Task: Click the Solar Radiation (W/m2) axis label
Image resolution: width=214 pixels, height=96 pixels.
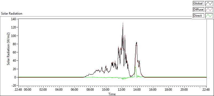Action: [9, 49]
